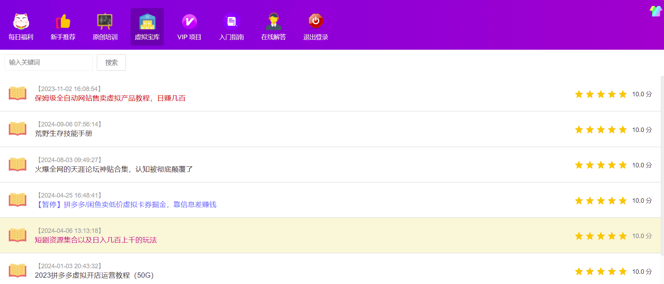Select the 虚拟宝库 warehouse icon
This screenshot has height=284, width=664.
tap(147, 21)
